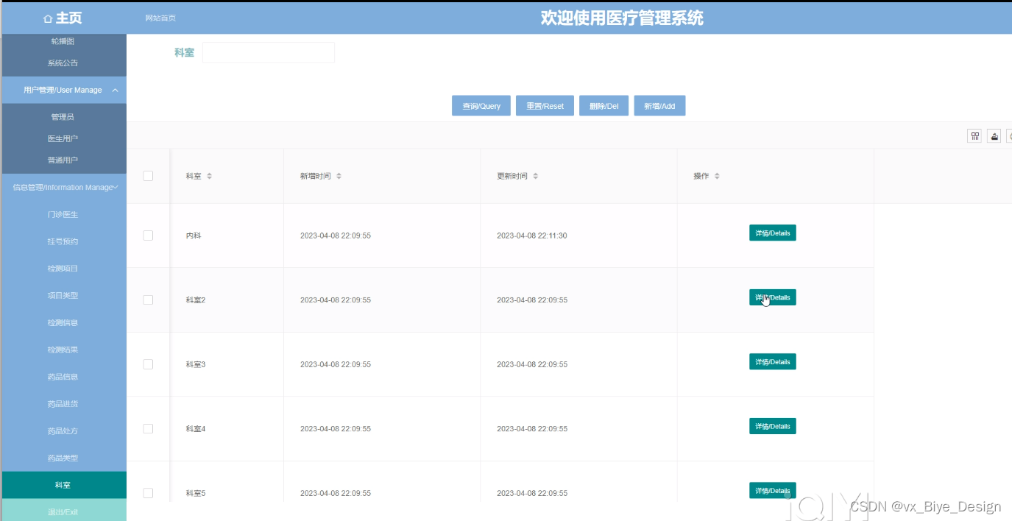Image resolution: width=1012 pixels, height=521 pixels.
Task: Check the box for row 科室4
Action: [148, 428]
